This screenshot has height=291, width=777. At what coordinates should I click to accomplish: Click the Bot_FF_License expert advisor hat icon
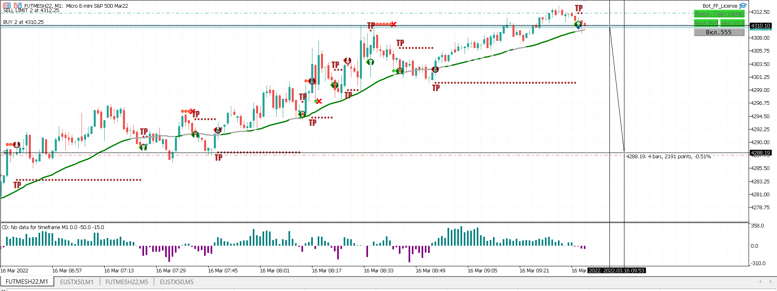click(743, 6)
